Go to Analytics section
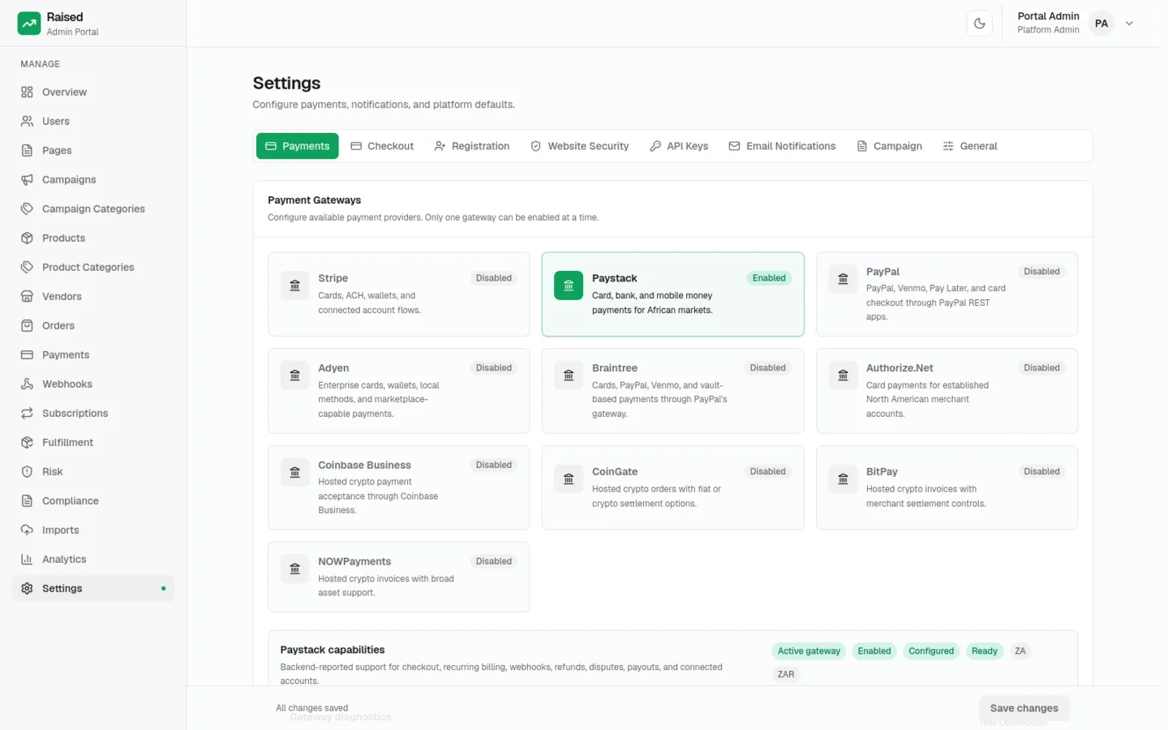 (93, 559)
